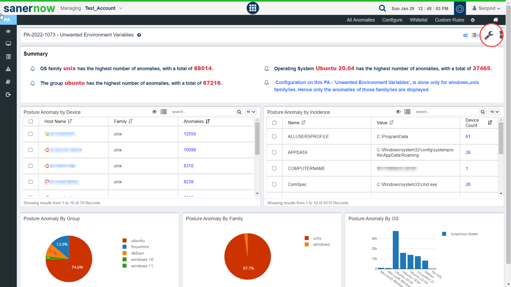Toggle visibility eye in Posture Anomaly by Device
The width and height of the screenshot is (511, 287).
155,112
